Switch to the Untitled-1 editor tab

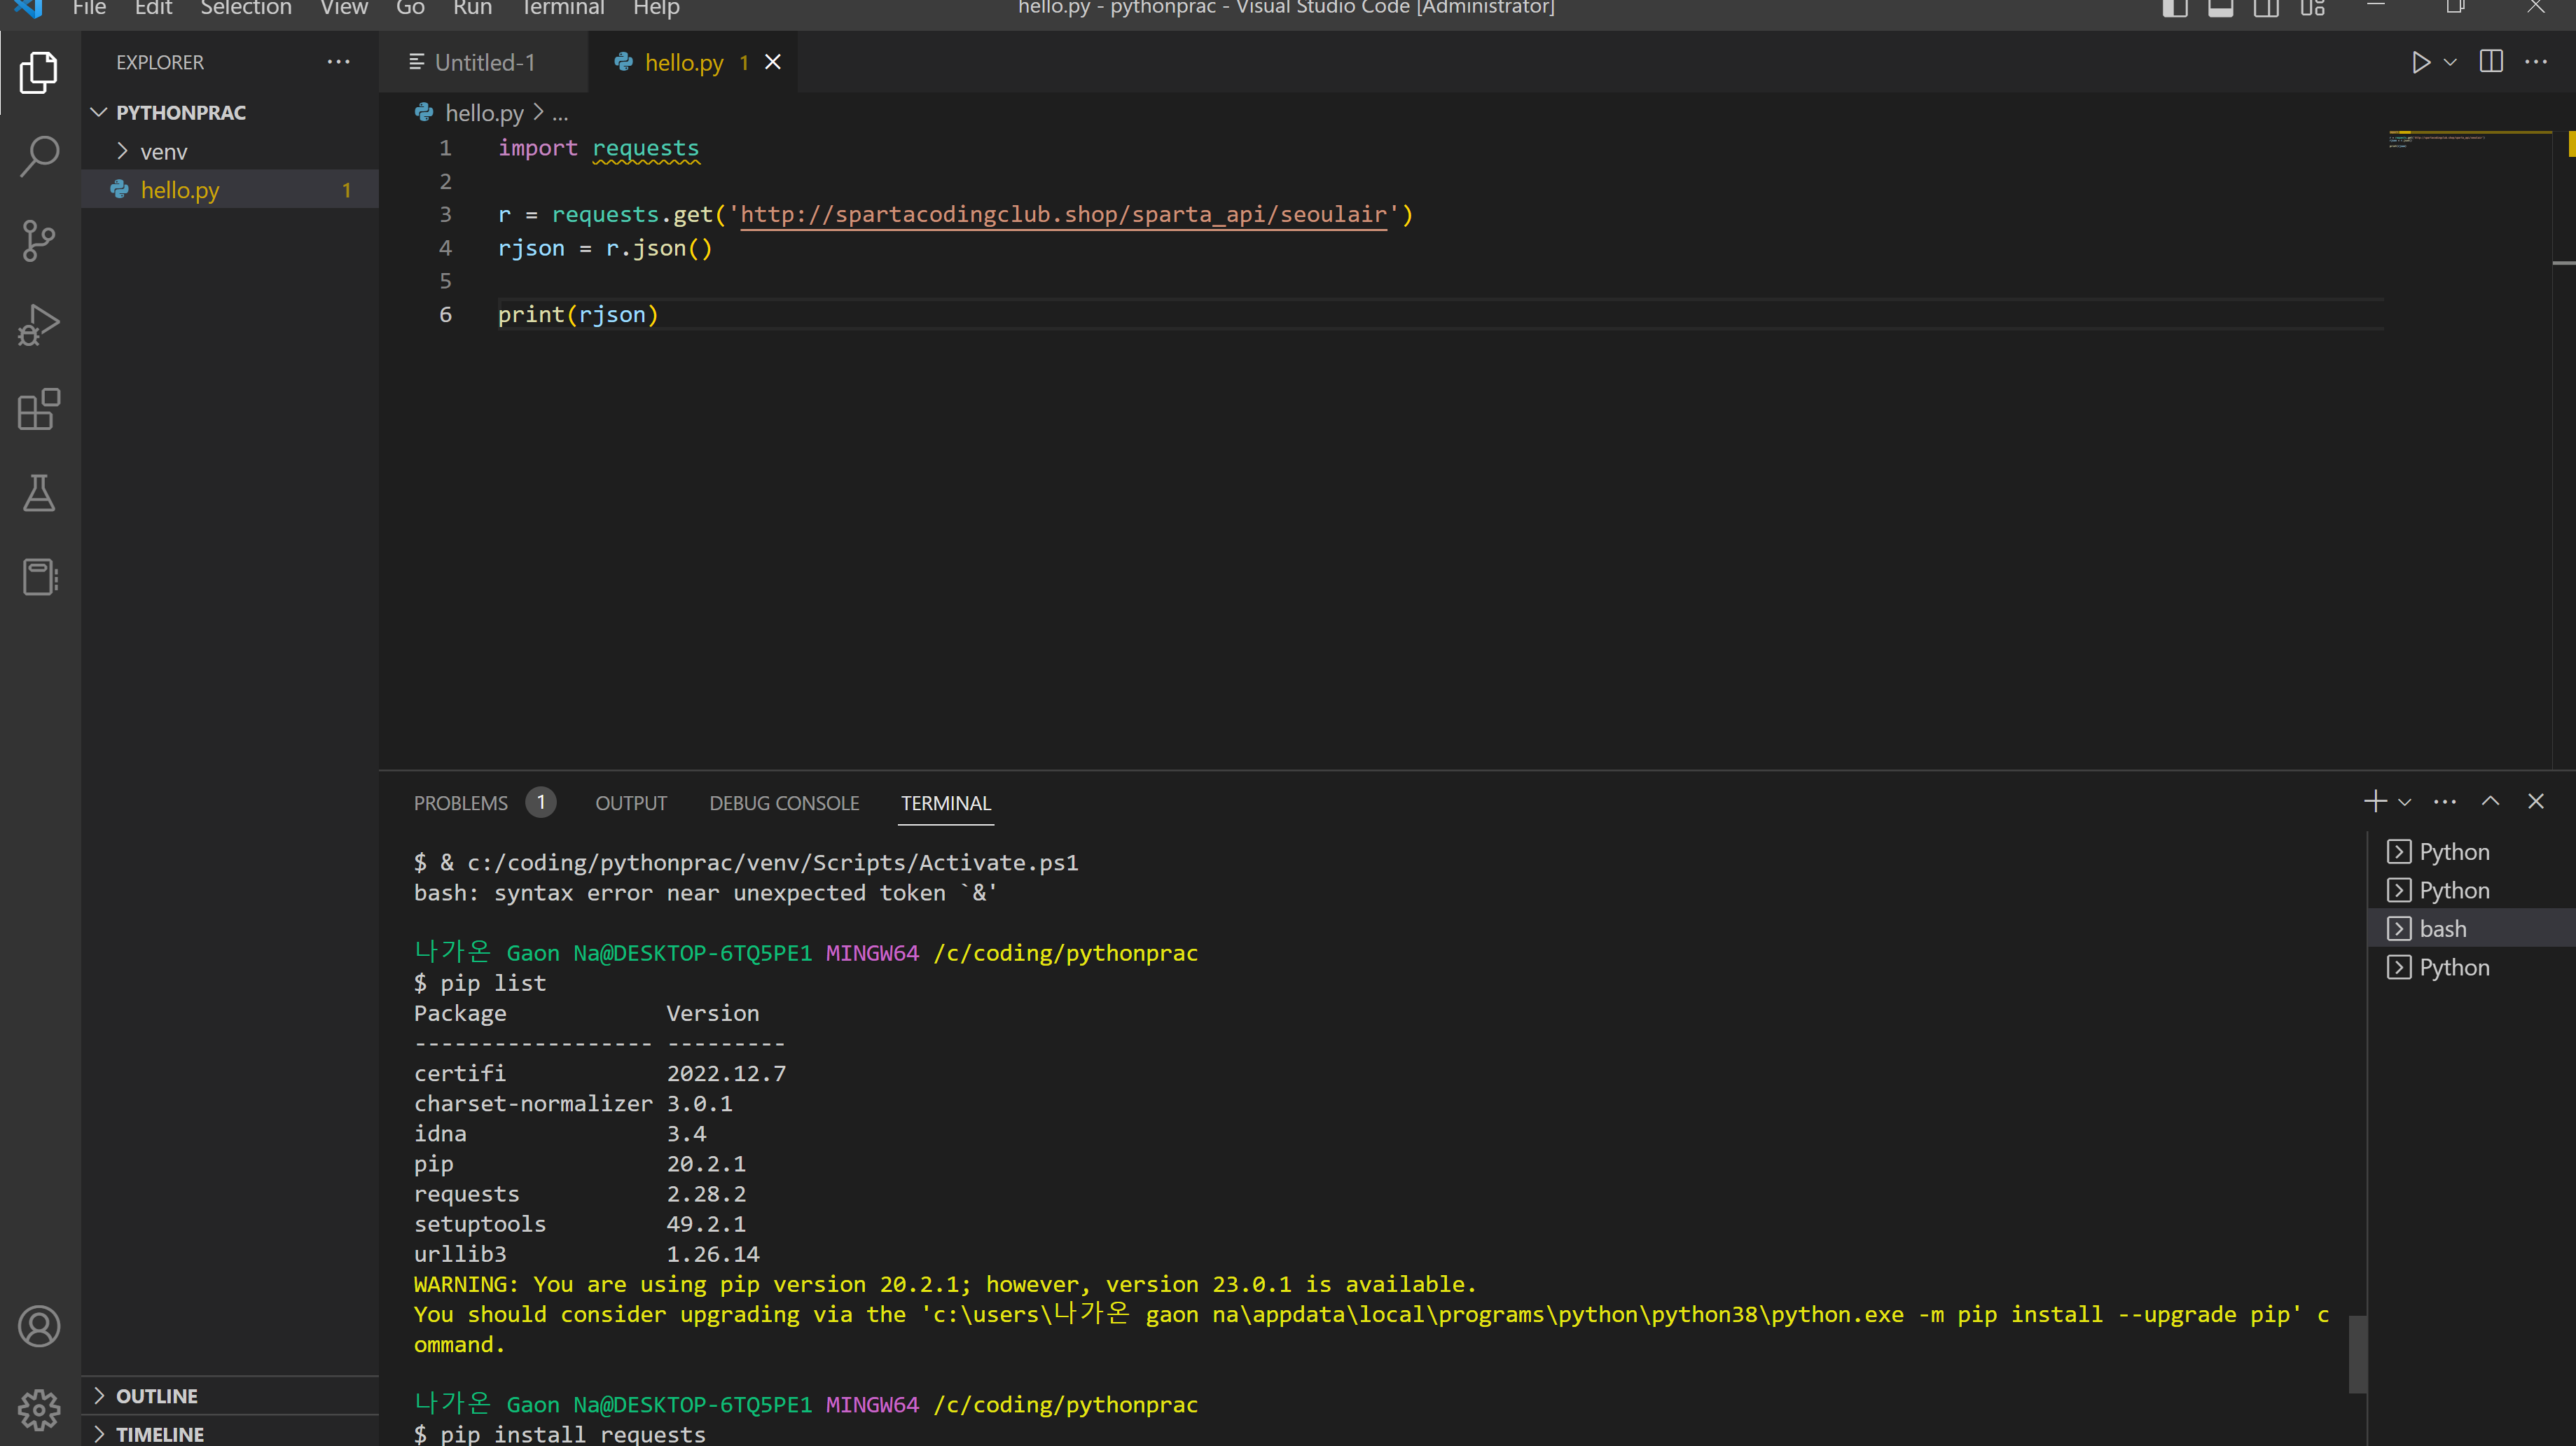(x=484, y=62)
